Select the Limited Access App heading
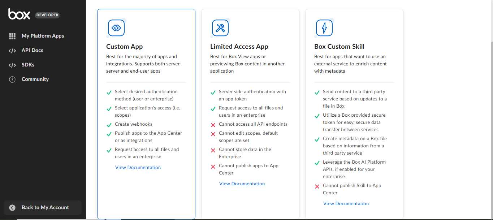 (x=239, y=47)
